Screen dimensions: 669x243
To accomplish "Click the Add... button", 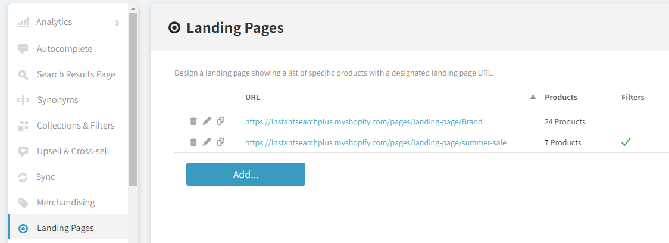I will point(246,175).
